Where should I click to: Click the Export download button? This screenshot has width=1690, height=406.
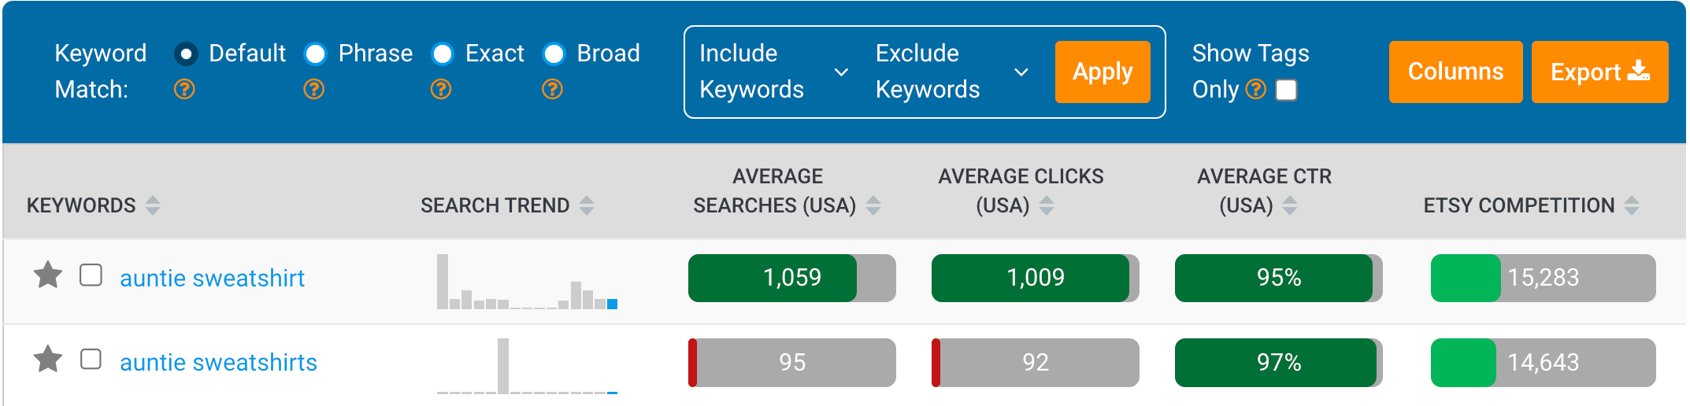point(1599,72)
